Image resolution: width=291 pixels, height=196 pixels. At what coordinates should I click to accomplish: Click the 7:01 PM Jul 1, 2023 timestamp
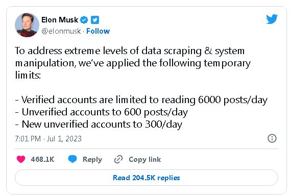pyautogui.click(x=48, y=139)
